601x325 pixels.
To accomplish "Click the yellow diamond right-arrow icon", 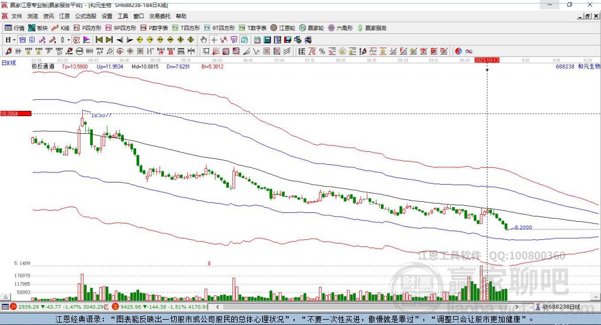I will [x=150, y=40].
